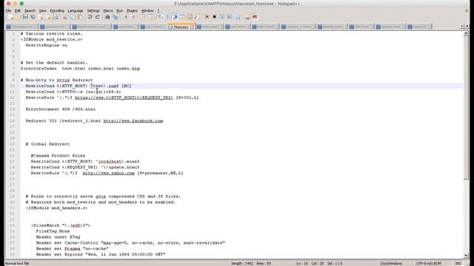
Task: Open the Settings menu
Action: (x=93, y=10)
